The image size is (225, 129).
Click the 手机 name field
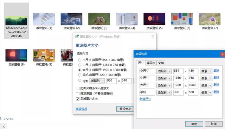point(147,92)
